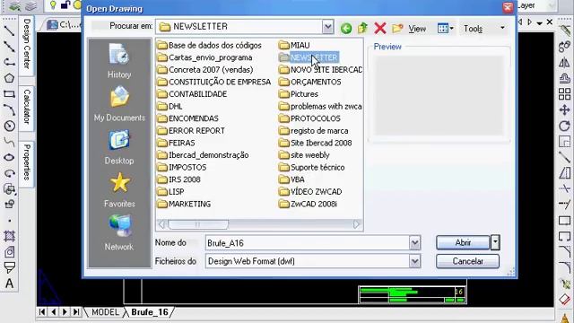Select the CONSTITUIÇÃO DE EMPRESA folder

tap(214, 82)
